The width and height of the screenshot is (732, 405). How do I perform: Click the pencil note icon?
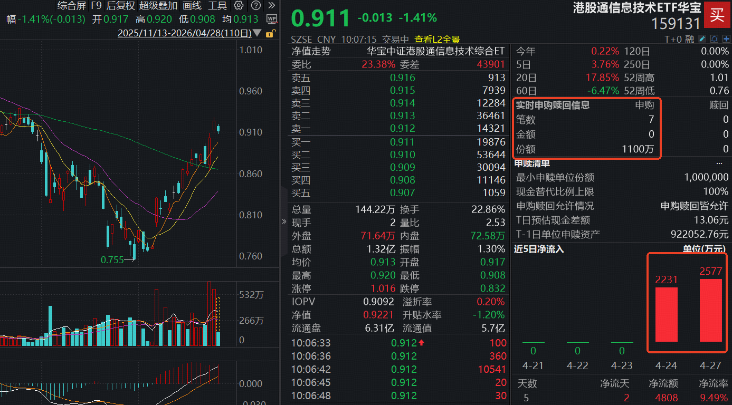coord(702,38)
